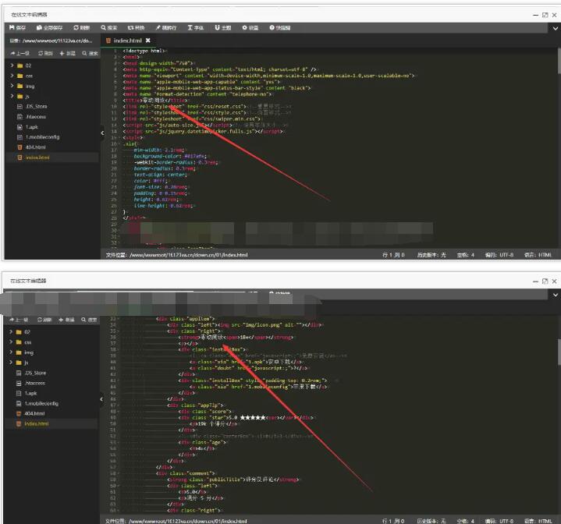Switch to the index.html tab
This screenshot has height=524, width=561.
(127, 40)
